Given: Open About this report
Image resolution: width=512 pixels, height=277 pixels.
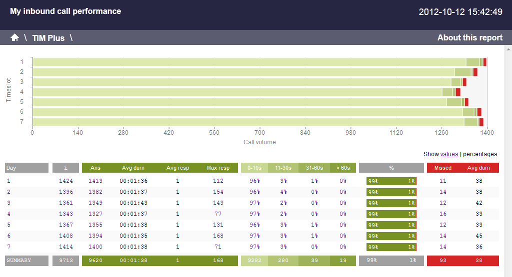Looking at the screenshot, I should (469, 37).
